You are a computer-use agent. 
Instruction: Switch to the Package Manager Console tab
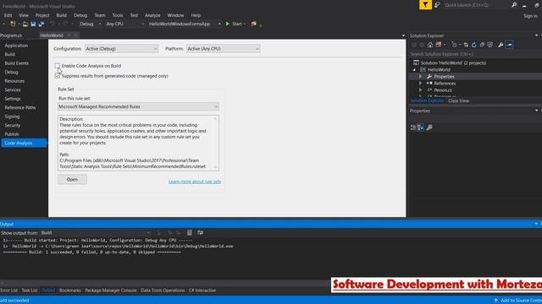tap(111, 290)
